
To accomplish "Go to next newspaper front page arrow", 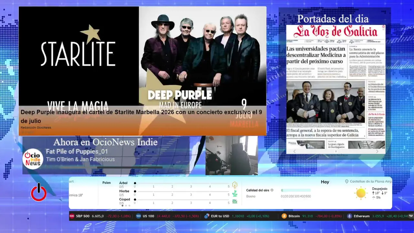I will (377, 151).
